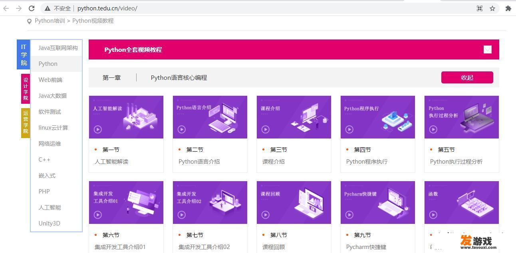Image resolution: width=516 pixels, height=253 pixels.
Task: Collapse chapter one with the 收起 button
Action: [467, 77]
